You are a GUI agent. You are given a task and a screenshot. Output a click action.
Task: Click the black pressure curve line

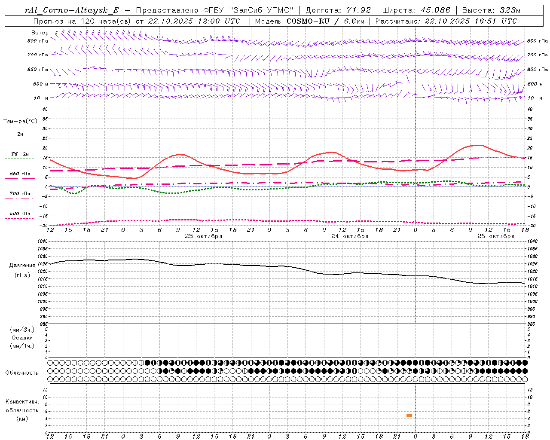pyautogui.click(x=288, y=266)
